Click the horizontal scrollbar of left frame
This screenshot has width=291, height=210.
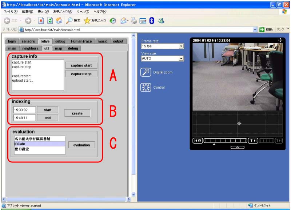[66, 199]
